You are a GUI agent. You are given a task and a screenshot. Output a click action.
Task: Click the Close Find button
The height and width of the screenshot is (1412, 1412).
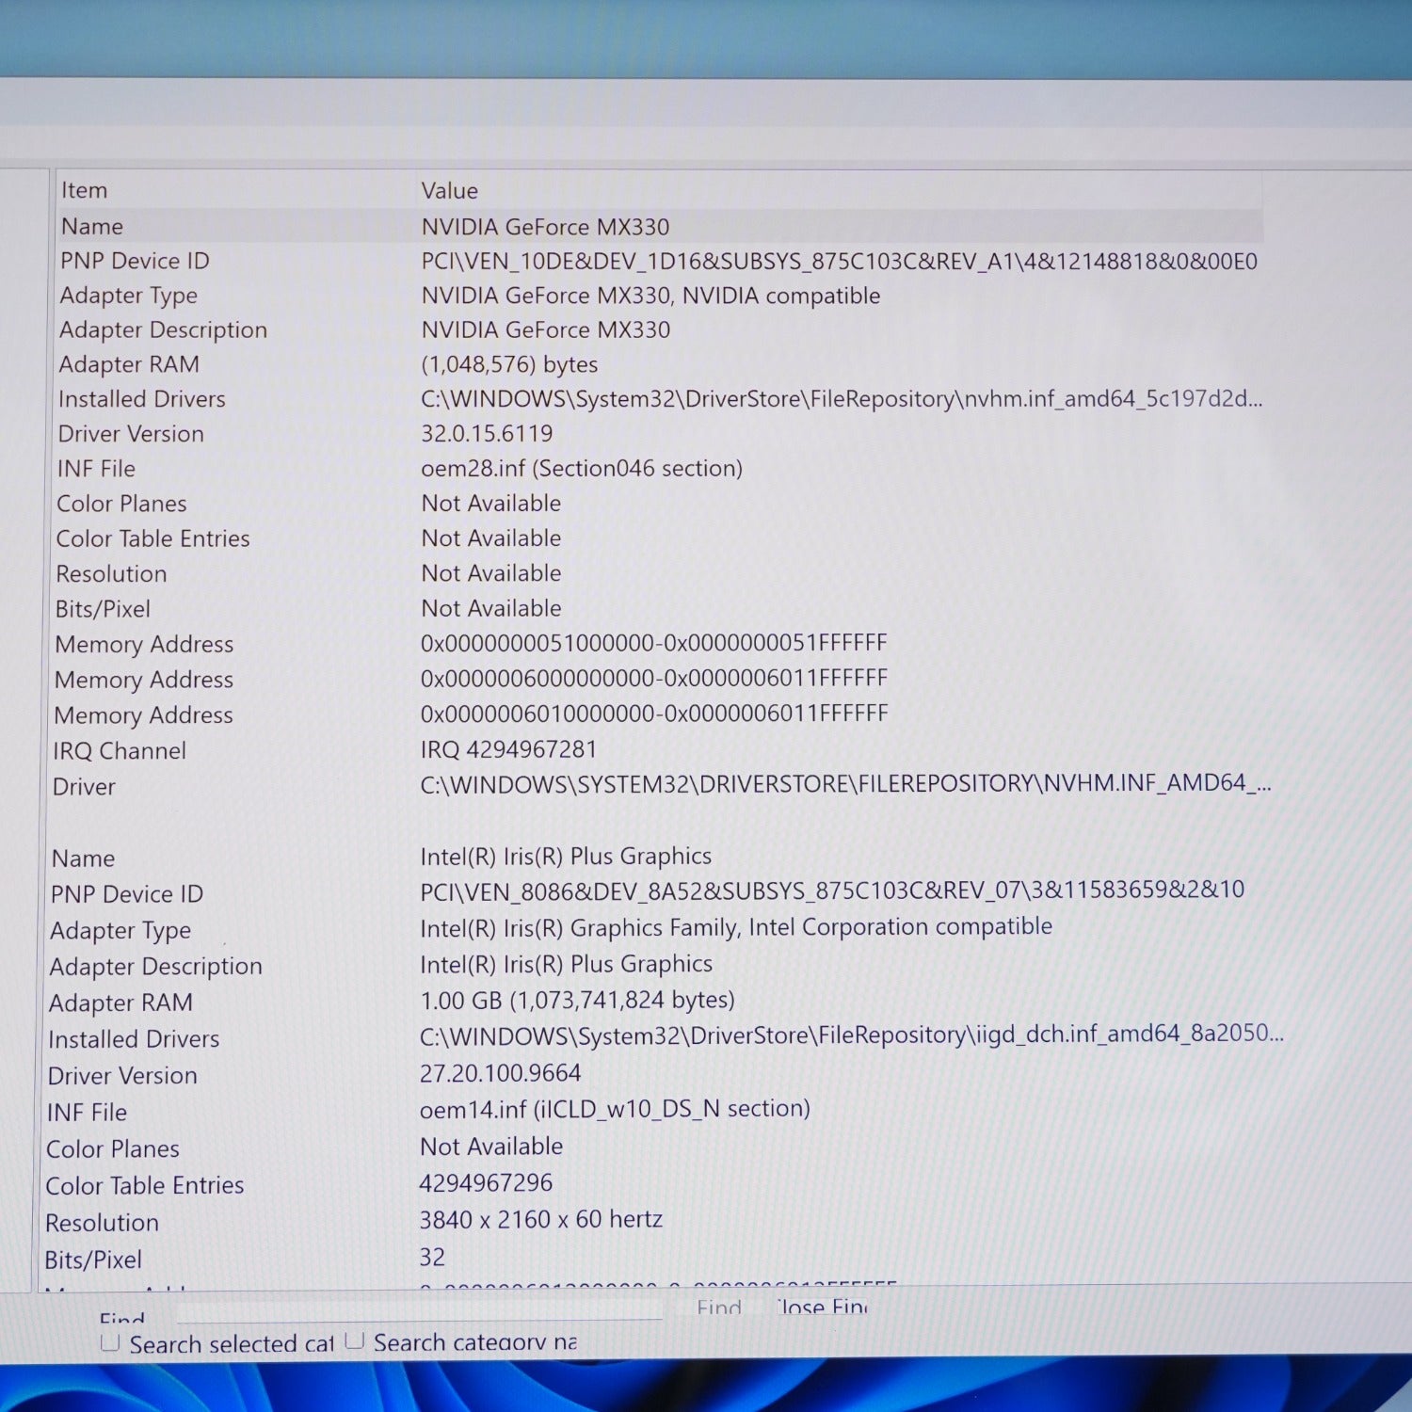click(x=821, y=1308)
